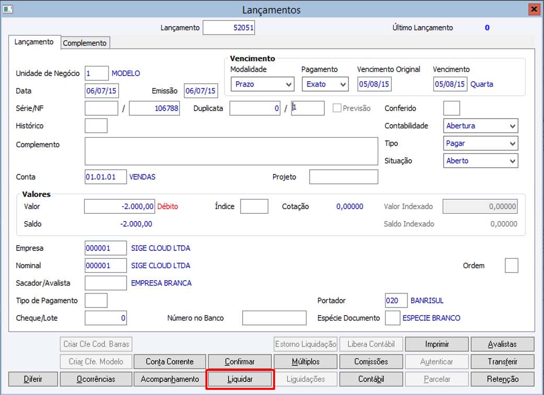The width and height of the screenshot is (544, 395).
Task: Click the Nominal code field
Action: [106, 266]
